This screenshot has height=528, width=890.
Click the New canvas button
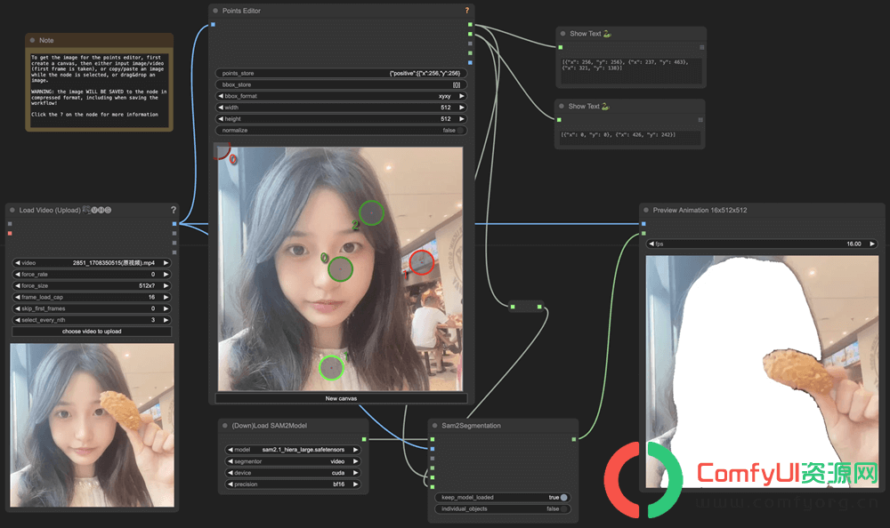(341, 398)
